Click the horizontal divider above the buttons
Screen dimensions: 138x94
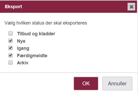coord(68,73)
